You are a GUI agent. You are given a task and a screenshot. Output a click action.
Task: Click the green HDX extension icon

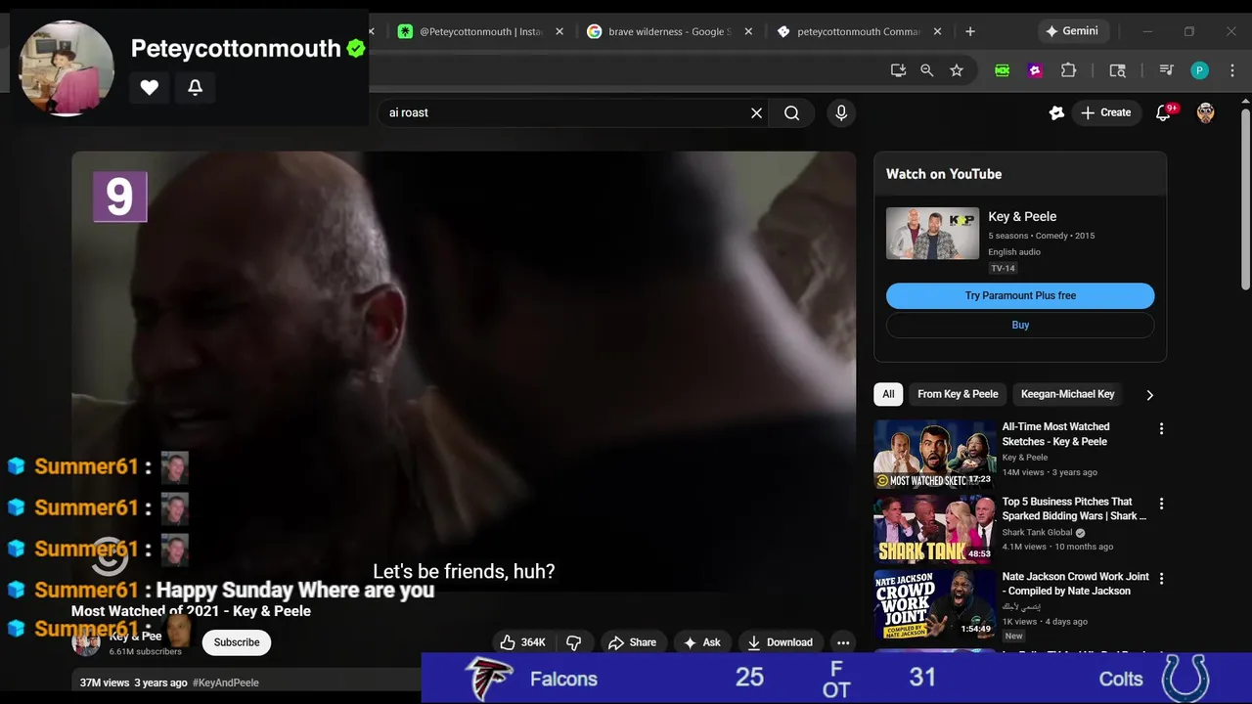tap(1003, 70)
